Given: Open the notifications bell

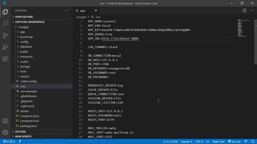Looking at the screenshot, I should click(253, 142).
